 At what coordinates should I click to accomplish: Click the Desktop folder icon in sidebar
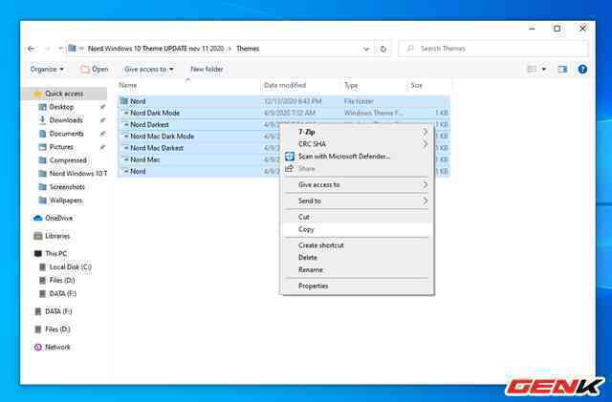(x=42, y=107)
